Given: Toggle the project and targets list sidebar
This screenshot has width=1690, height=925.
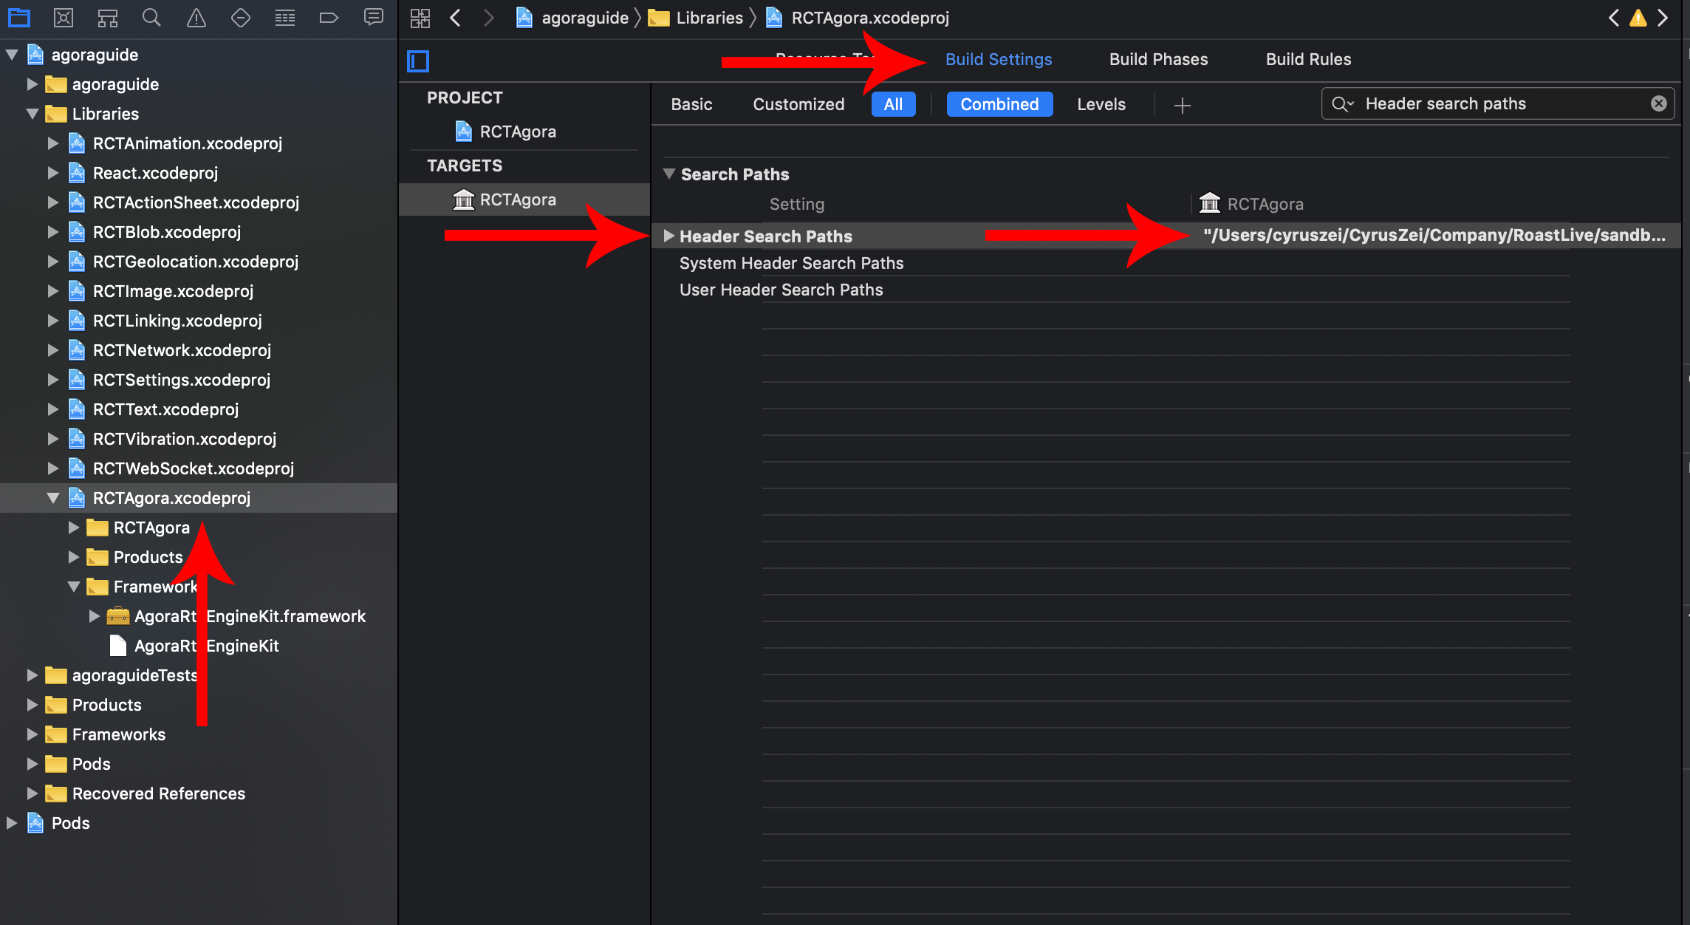Looking at the screenshot, I should pos(418,61).
